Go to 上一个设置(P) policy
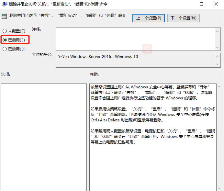Image resolution: width=224 pixels, height=191 pixels. point(149,18)
